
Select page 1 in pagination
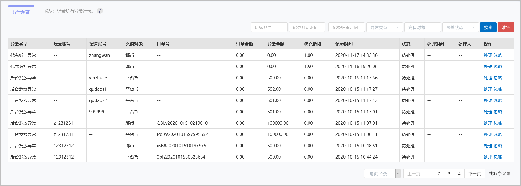429,173
